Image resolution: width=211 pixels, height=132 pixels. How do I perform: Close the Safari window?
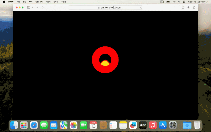(17, 7)
